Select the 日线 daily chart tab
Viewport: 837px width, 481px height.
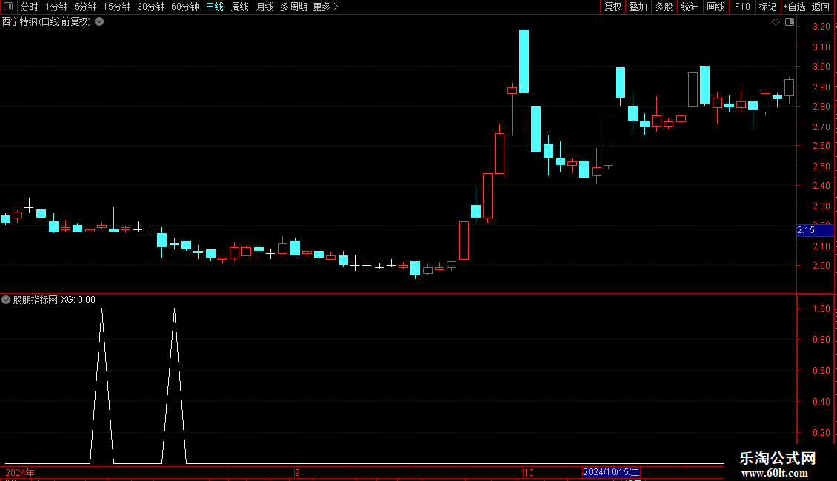(215, 7)
